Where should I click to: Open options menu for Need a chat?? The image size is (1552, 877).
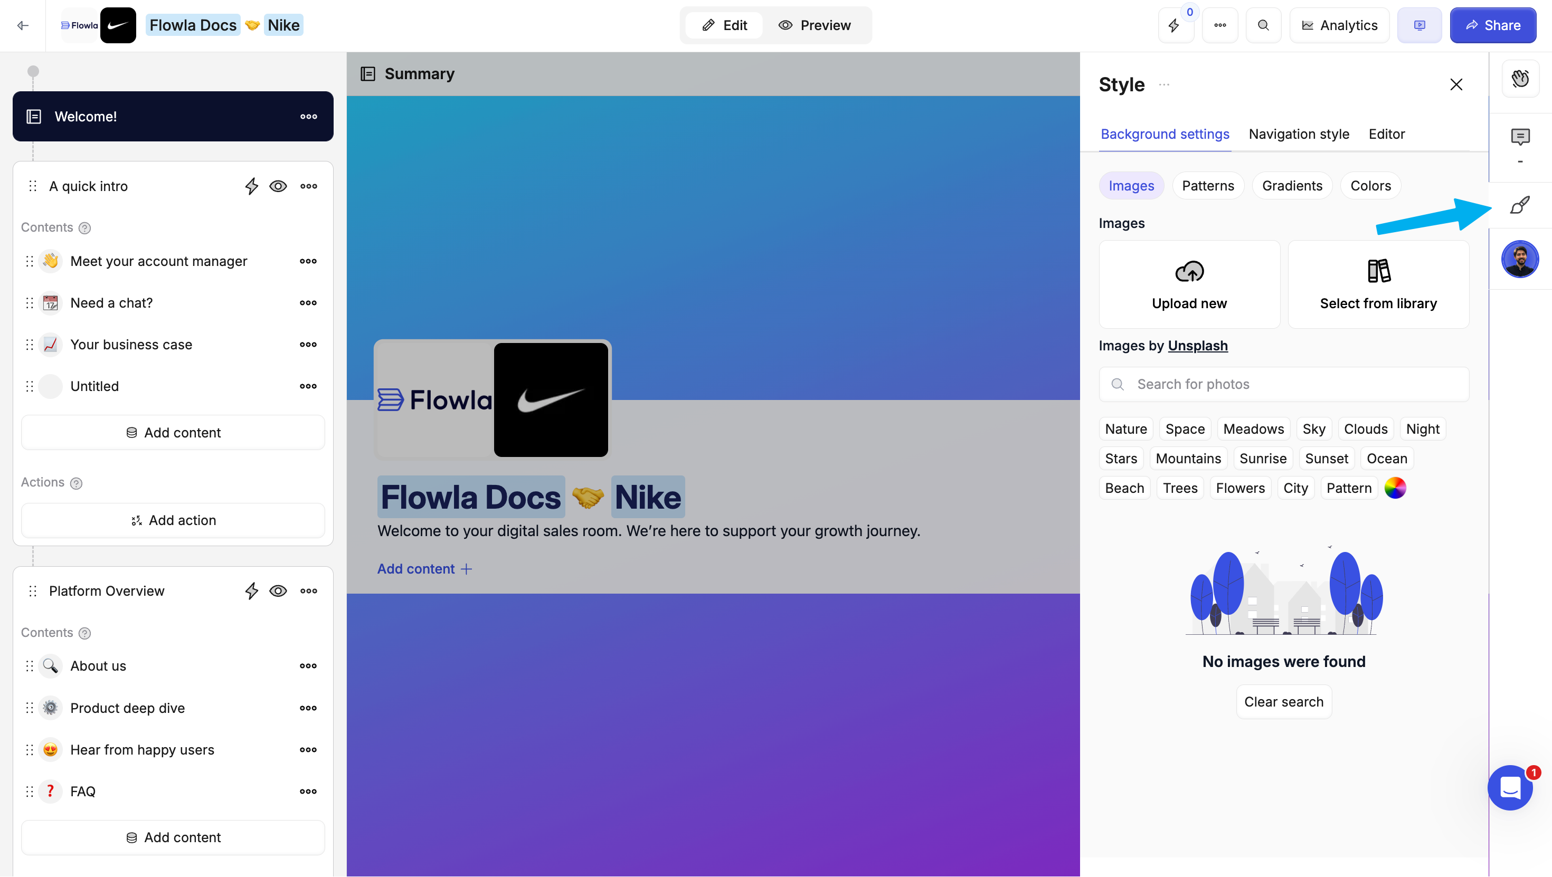pyautogui.click(x=308, y=303)
